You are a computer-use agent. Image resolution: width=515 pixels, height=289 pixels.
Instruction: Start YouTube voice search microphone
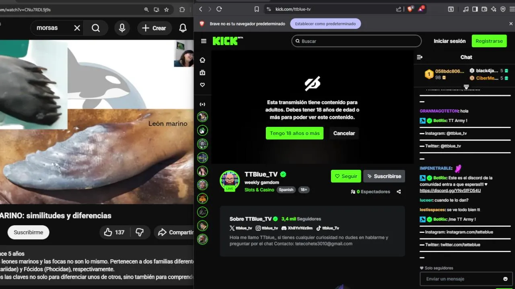[122, 28]
